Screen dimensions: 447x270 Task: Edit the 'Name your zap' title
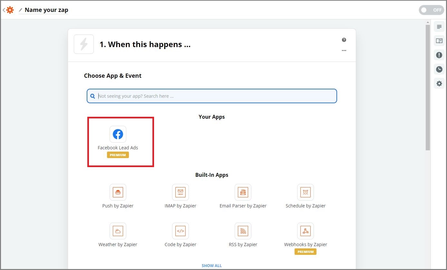(x=46, y=10)
